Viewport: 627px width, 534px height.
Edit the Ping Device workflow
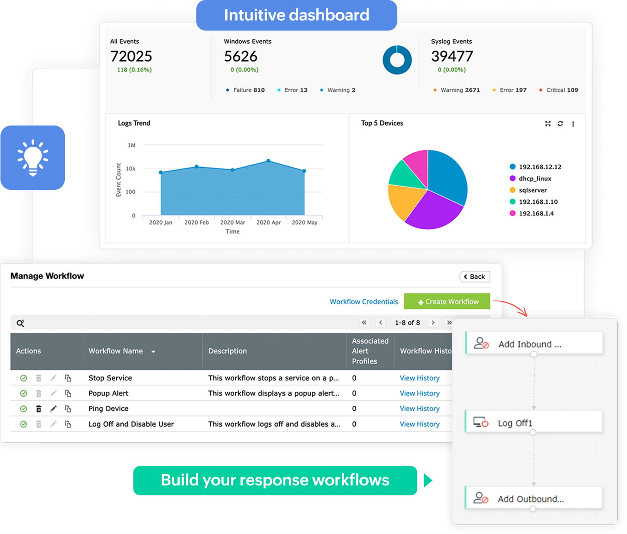[x=53, y=408]
